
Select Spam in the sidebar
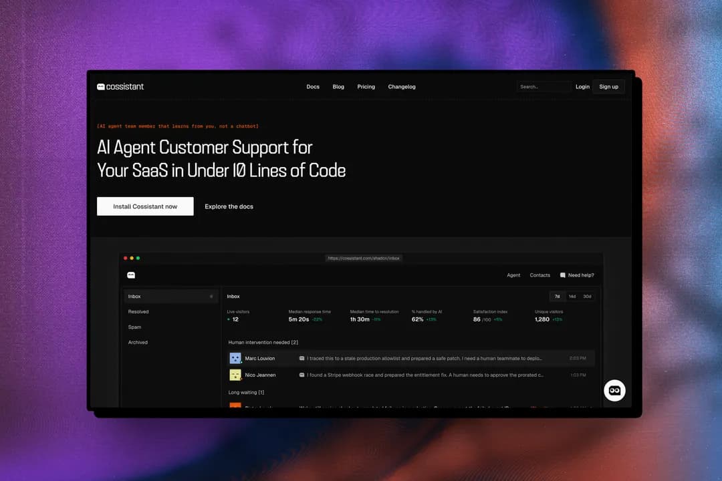click(x=134, y=327)
